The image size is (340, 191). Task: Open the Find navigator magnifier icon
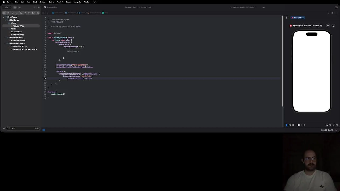coord(16,13)
